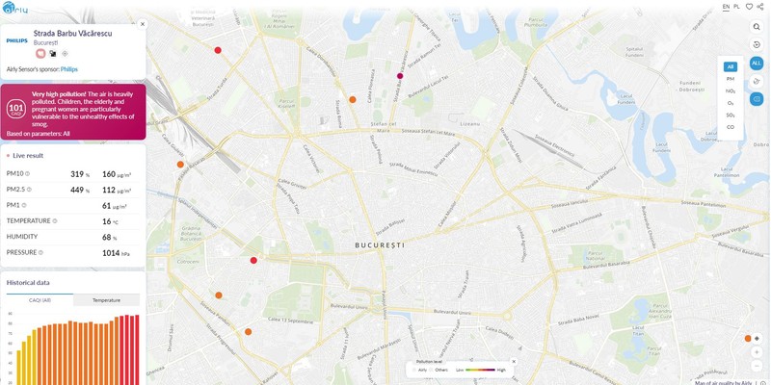
Task: Center map with the locate-me button
Action: click(757, 338)
